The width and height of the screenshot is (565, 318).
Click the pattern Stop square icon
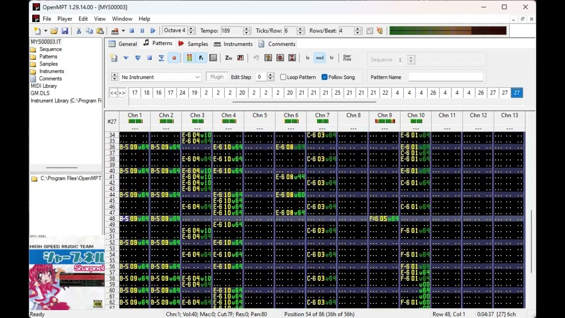pos(150,58)
